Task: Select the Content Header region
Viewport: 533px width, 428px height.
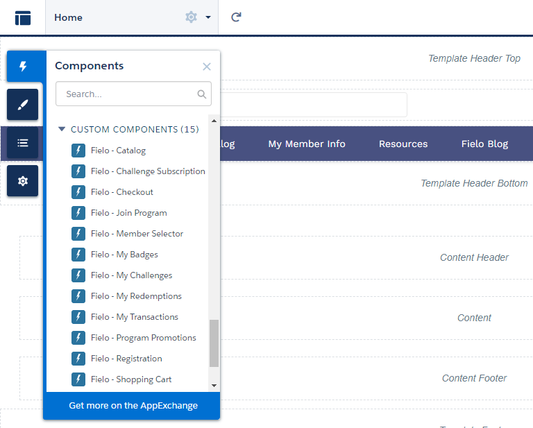Action: click(474, 257)
